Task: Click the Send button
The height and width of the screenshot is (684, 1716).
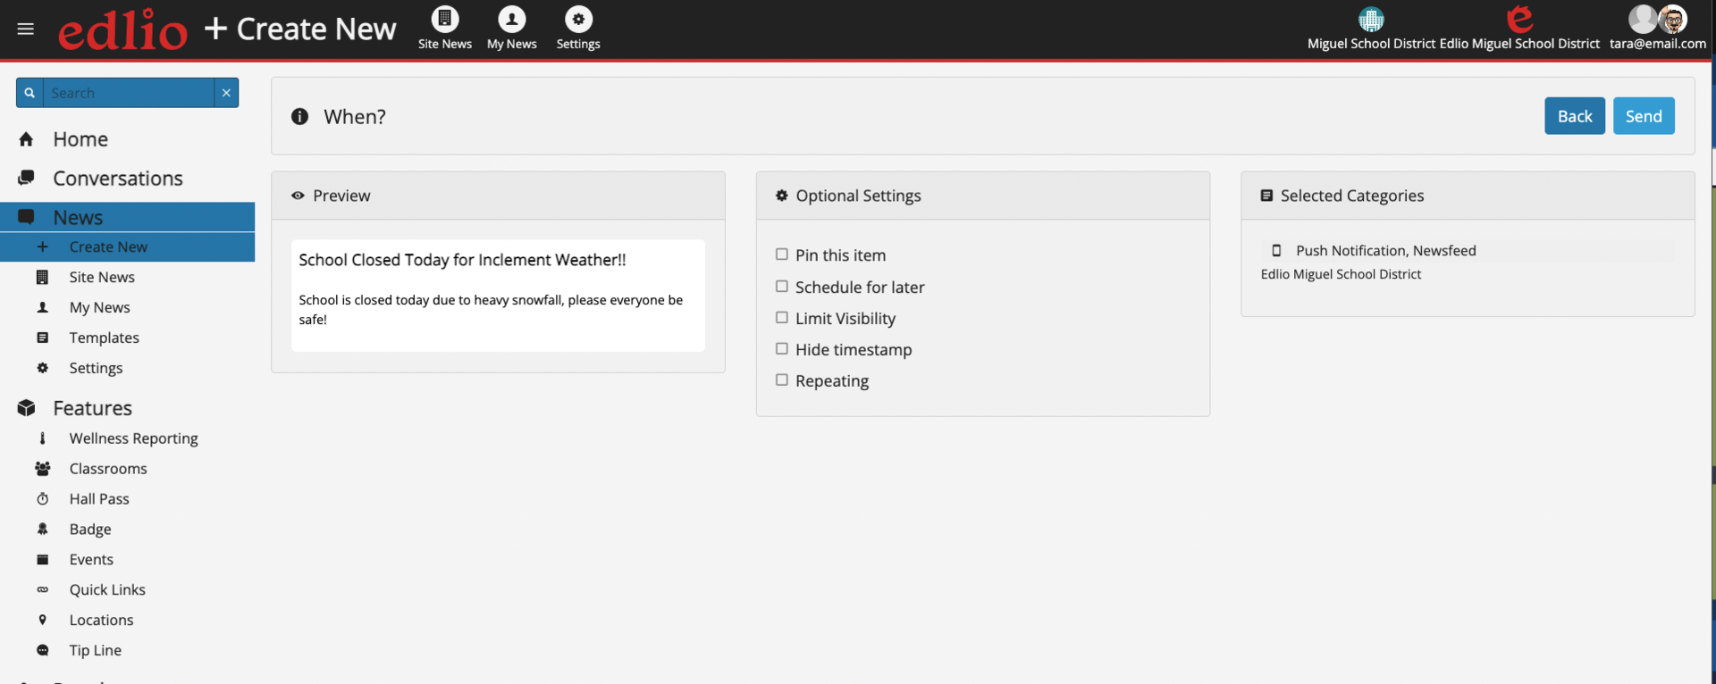Action: [1644, 116]
